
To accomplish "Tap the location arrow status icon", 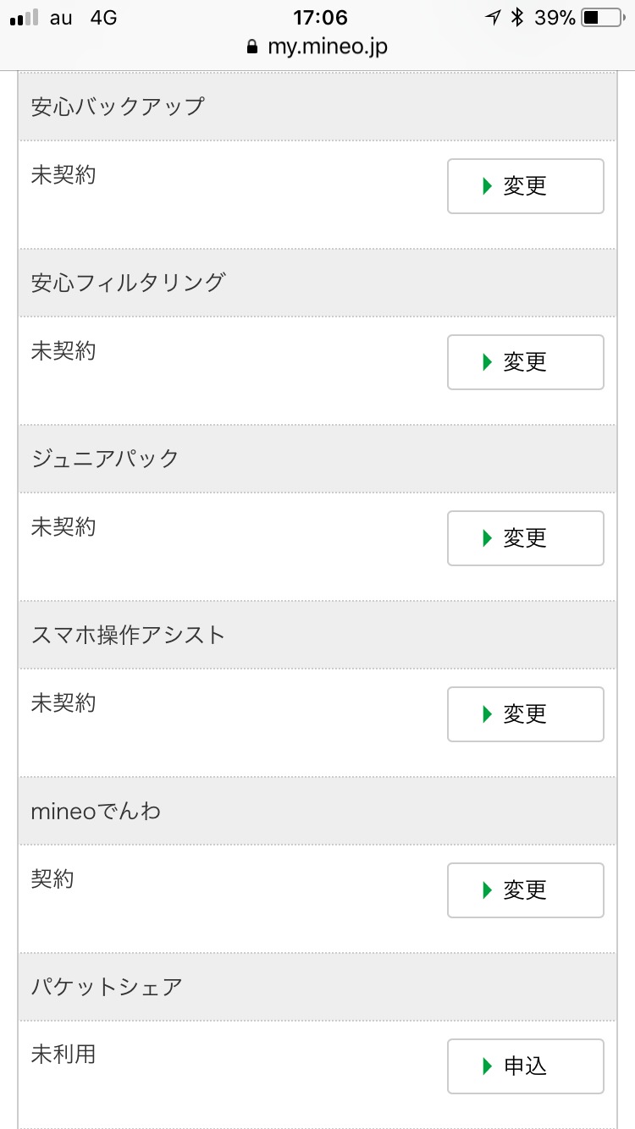I will pyautogui.click(x=493, y=18).
